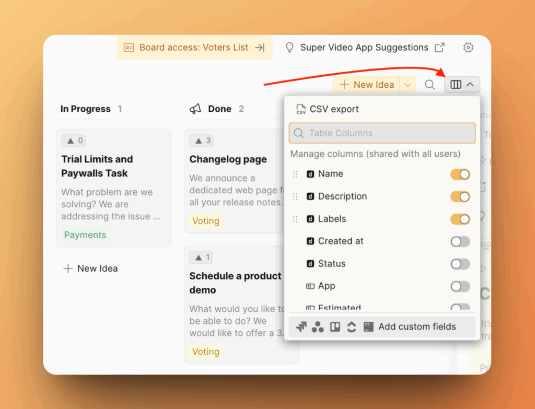Click the settings gear icon
The height and width of the screenshot is (409, 535).
(x=468, y=48)
